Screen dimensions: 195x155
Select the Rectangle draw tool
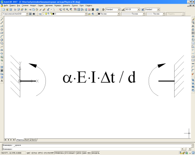pyautogui.click(x=2, y=33)
